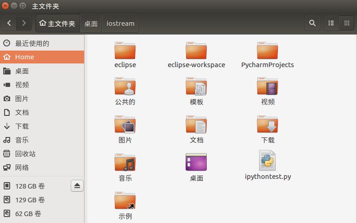The image size is (357, 223).
Task: Select the eclipse folder icon
Action: [125, 50]
